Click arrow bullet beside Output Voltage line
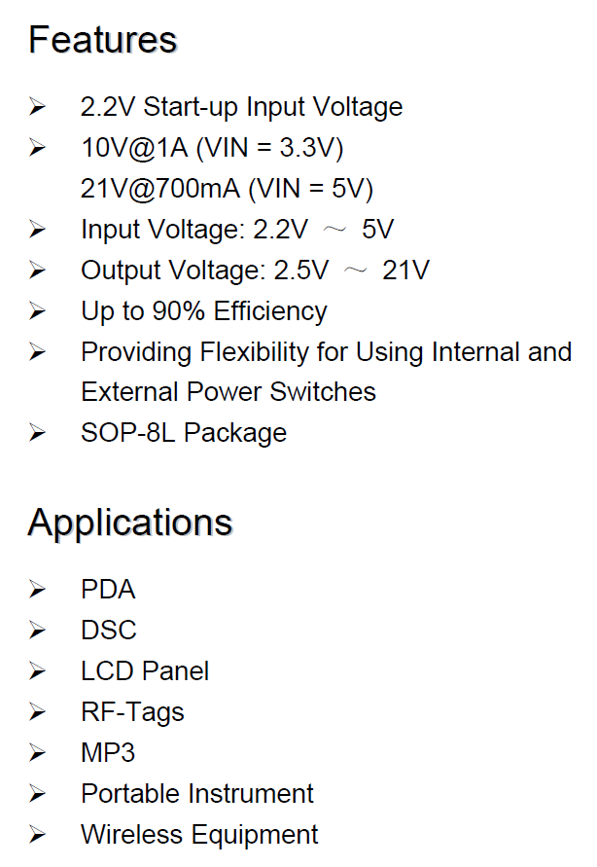 [x=37, y=270]
